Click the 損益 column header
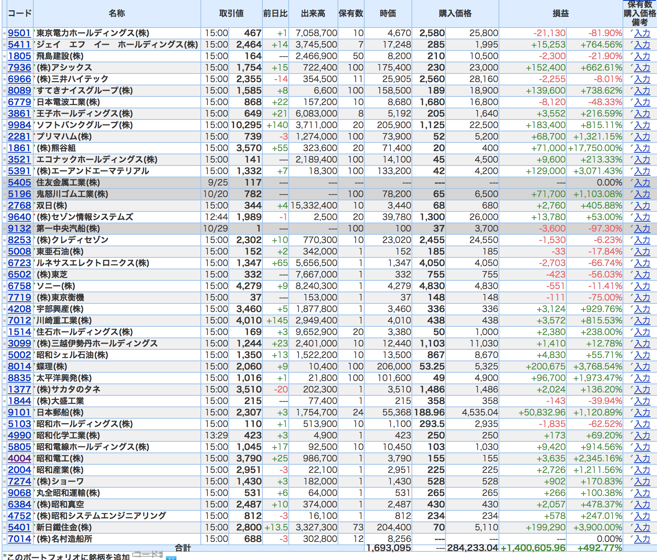657x560 pixels. tap(561, 14)
